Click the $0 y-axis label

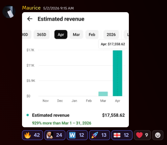[28, 96]
